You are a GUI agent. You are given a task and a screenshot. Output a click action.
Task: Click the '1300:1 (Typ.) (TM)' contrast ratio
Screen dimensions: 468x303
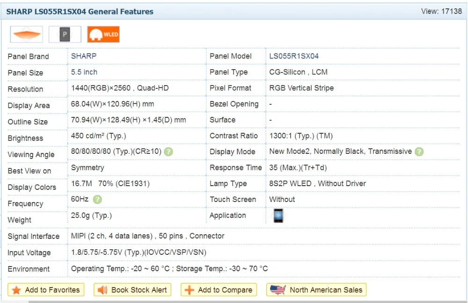(301, 136)
